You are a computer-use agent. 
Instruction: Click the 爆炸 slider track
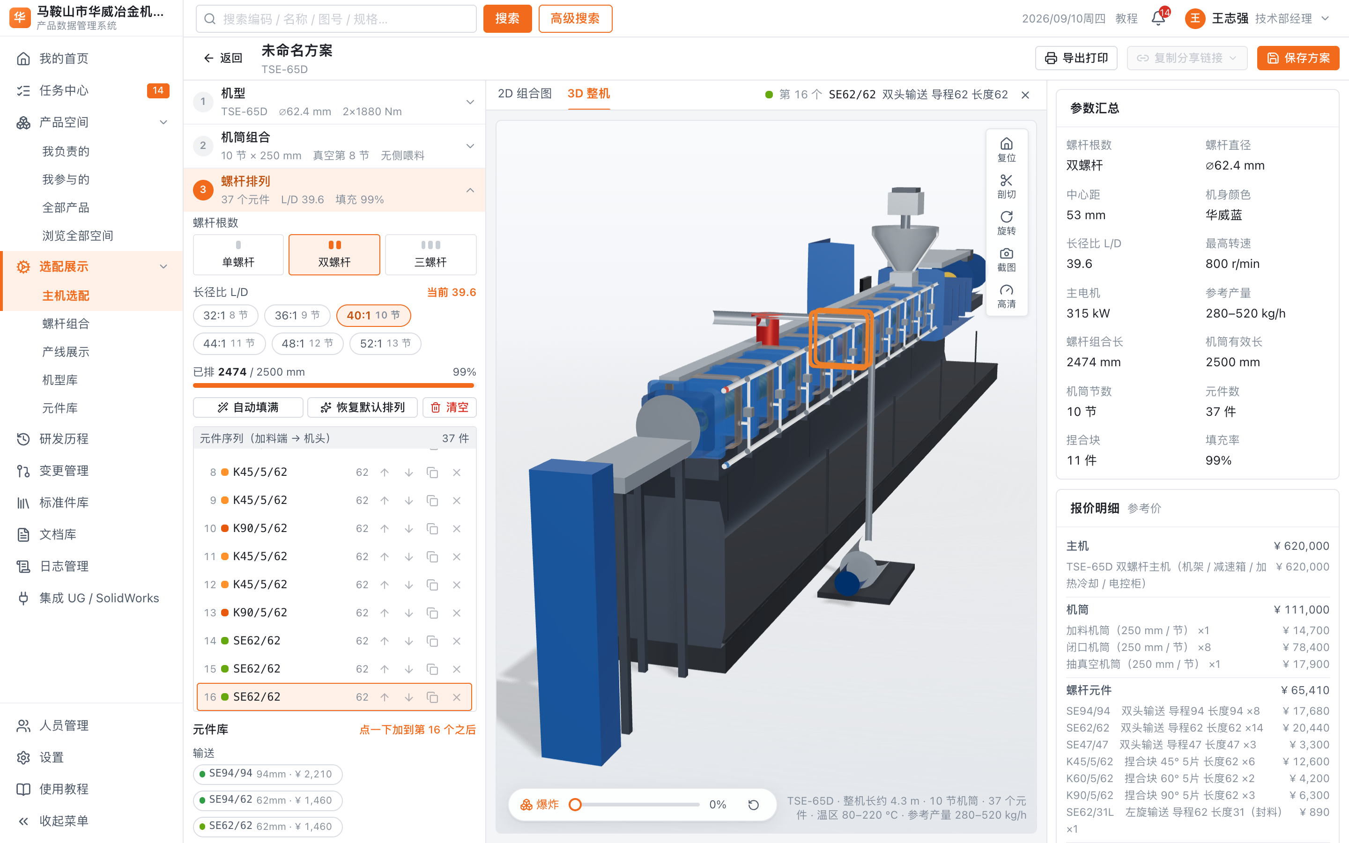pyautogui.click(x=637, y=805)
